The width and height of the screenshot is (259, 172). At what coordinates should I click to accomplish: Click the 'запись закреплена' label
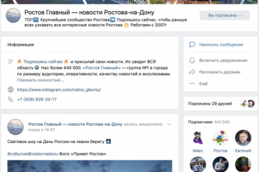[x=143, y=124]
